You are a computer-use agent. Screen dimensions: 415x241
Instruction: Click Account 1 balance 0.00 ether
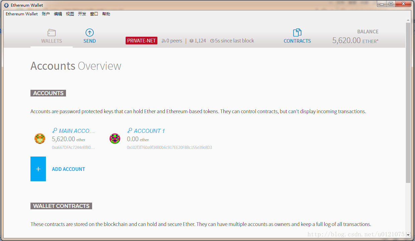[138, 139]
